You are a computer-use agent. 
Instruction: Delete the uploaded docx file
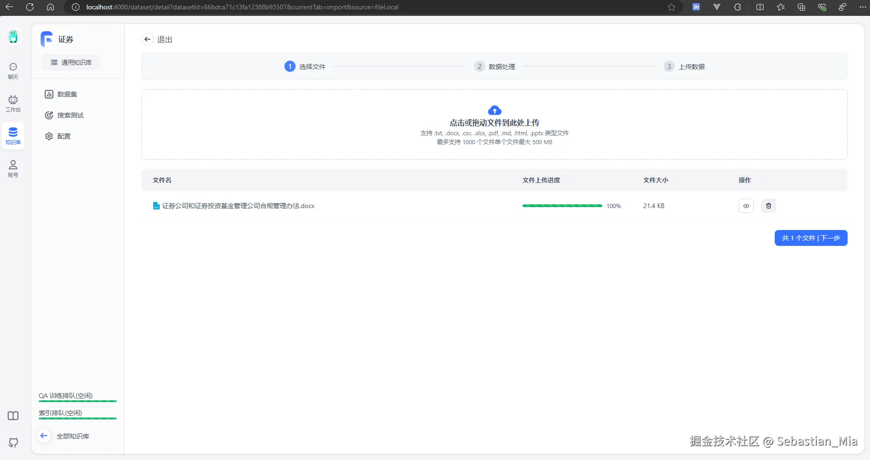coord(769,206)
